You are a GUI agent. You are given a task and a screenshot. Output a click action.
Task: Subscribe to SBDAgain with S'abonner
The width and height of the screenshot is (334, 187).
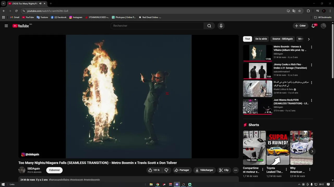55,170
